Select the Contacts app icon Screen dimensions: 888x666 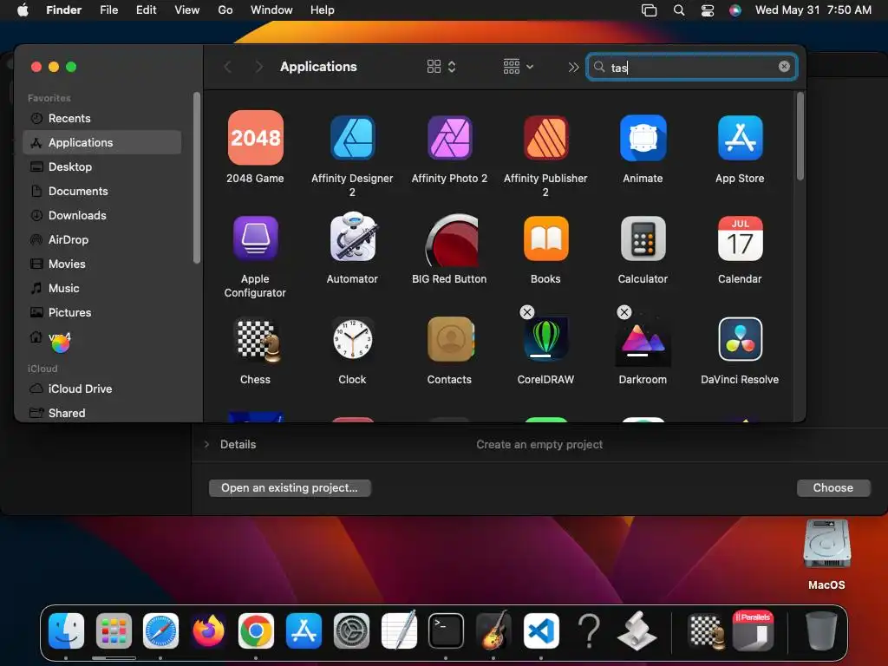click(x=451, y=339)
